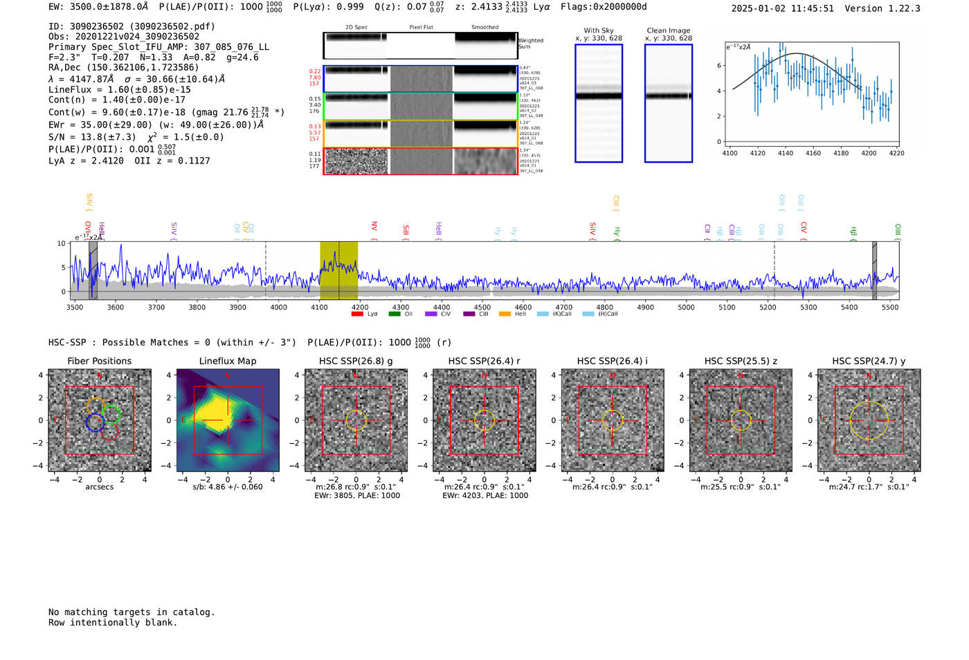This screenshot has height=660, width=969.
Task: Open the HSC SSP(24.7) y cutout
Action: (869, 420)
